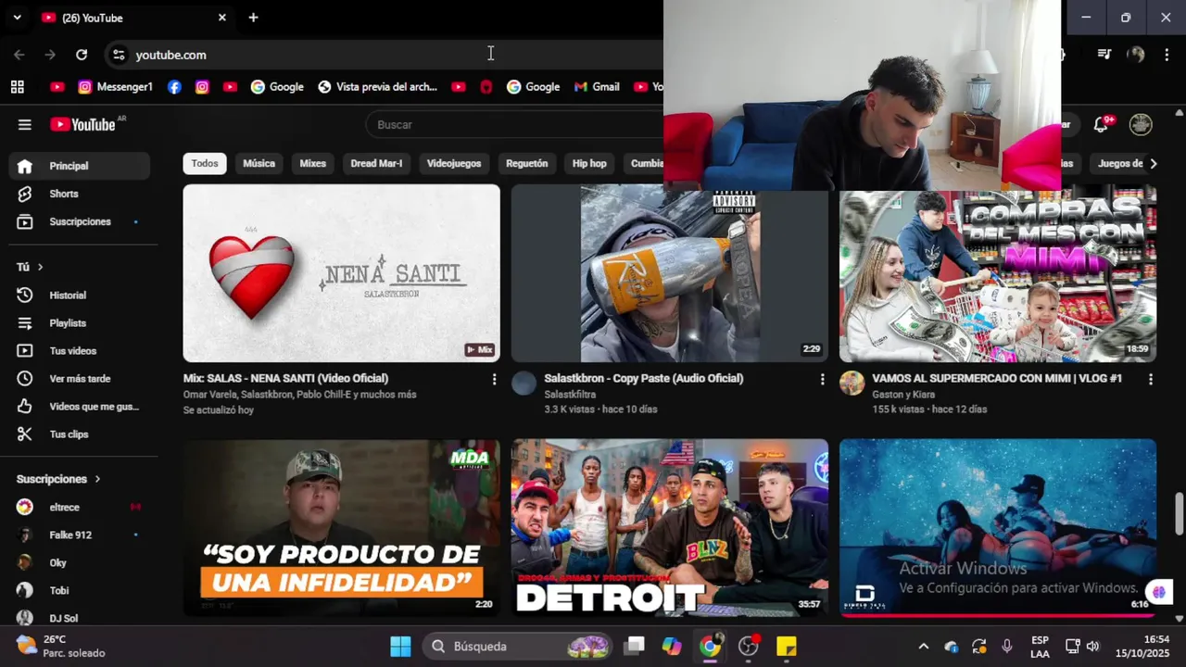Open DJ Sol subscription channel

[x=80, y=618]
